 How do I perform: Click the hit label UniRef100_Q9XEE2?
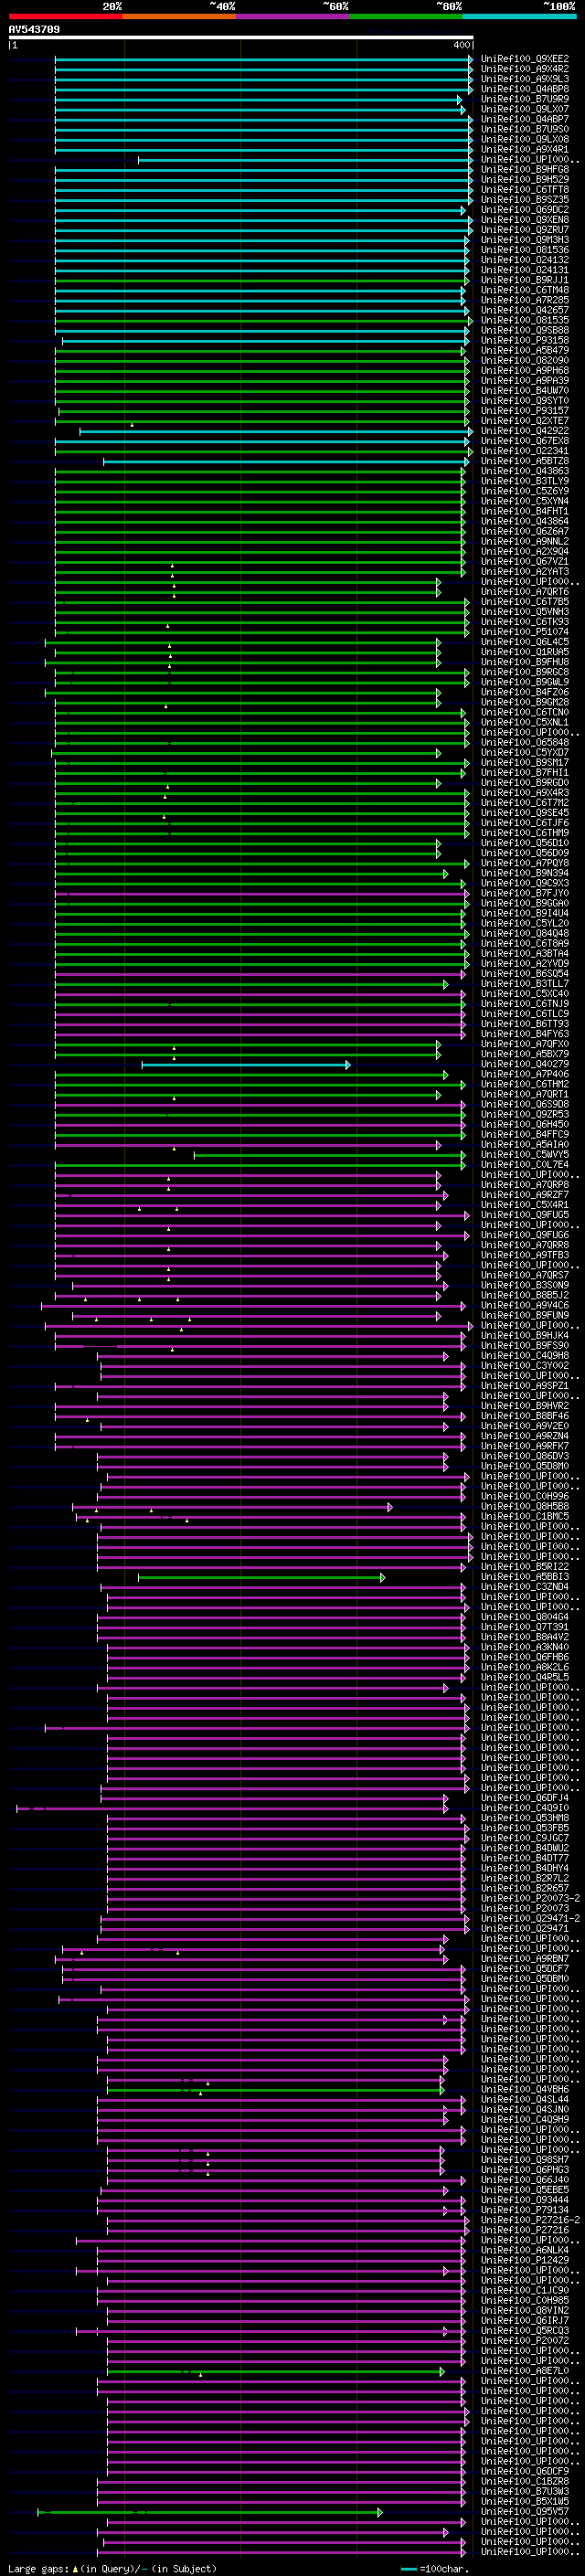pos(525,59)
